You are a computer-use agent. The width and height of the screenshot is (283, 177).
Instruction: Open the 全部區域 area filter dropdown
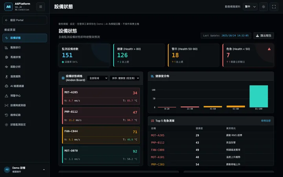pos(97,78)
